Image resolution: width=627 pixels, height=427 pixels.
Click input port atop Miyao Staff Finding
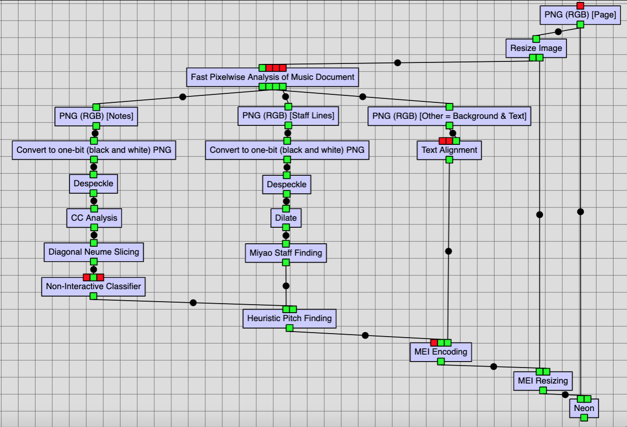[286, 244]
